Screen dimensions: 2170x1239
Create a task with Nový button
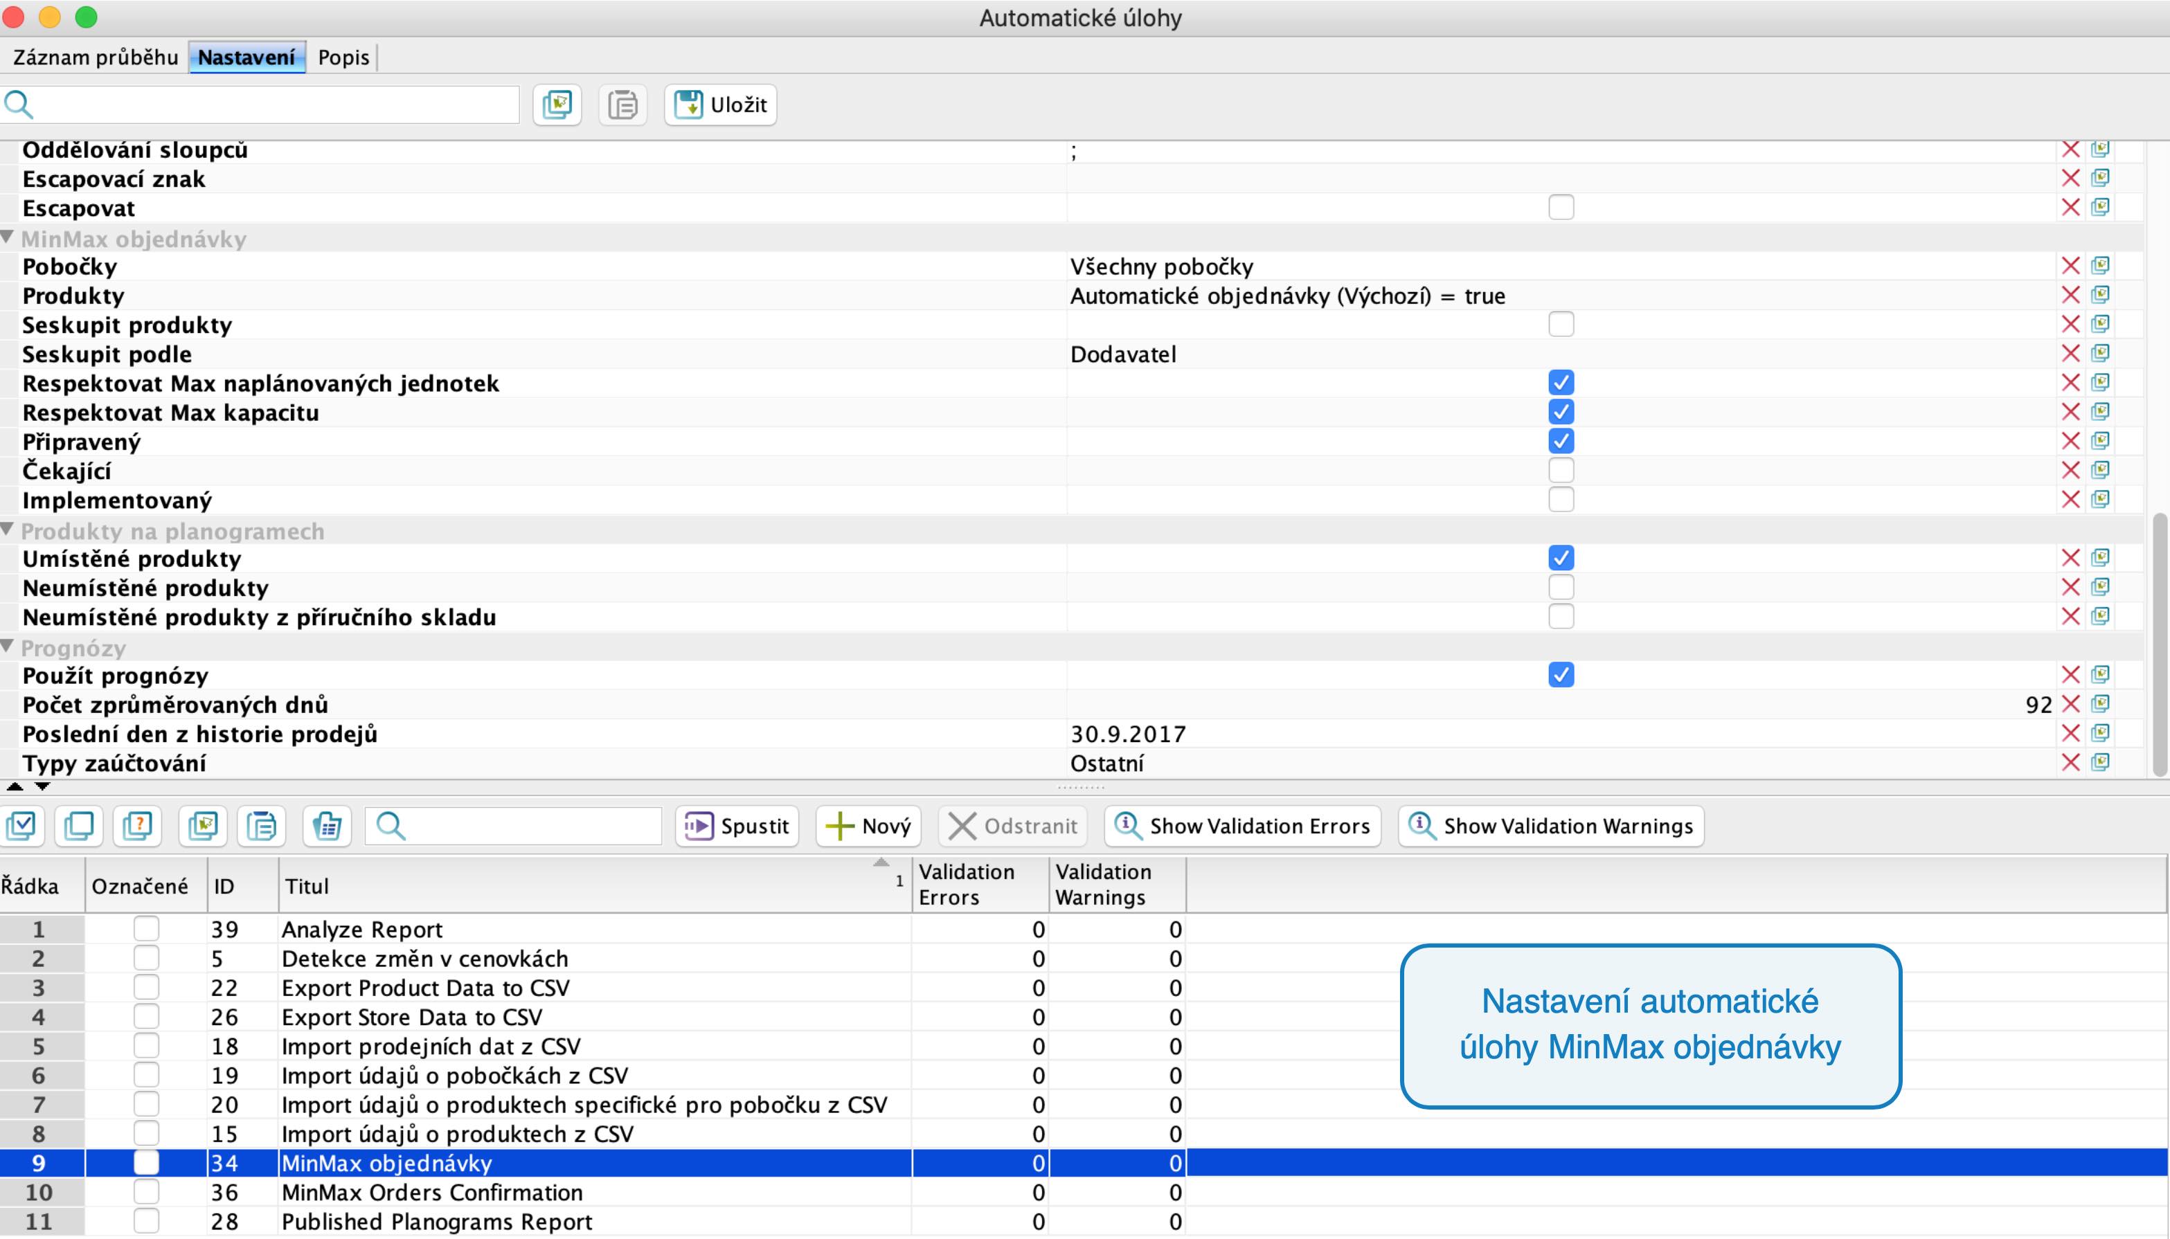pos(868,826)
